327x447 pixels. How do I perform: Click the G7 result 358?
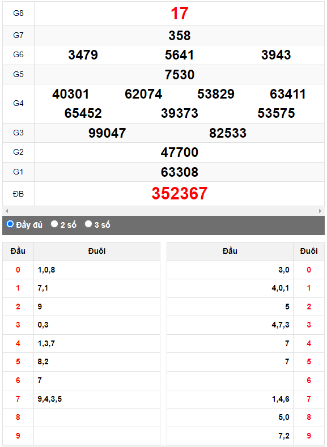point(179,36)
